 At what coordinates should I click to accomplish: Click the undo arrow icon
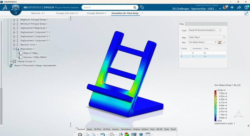[103, 134]
